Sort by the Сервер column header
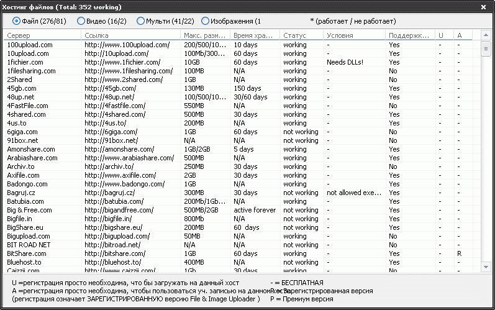The height and width of the screenshot is (310, 495). pos(43,35)
